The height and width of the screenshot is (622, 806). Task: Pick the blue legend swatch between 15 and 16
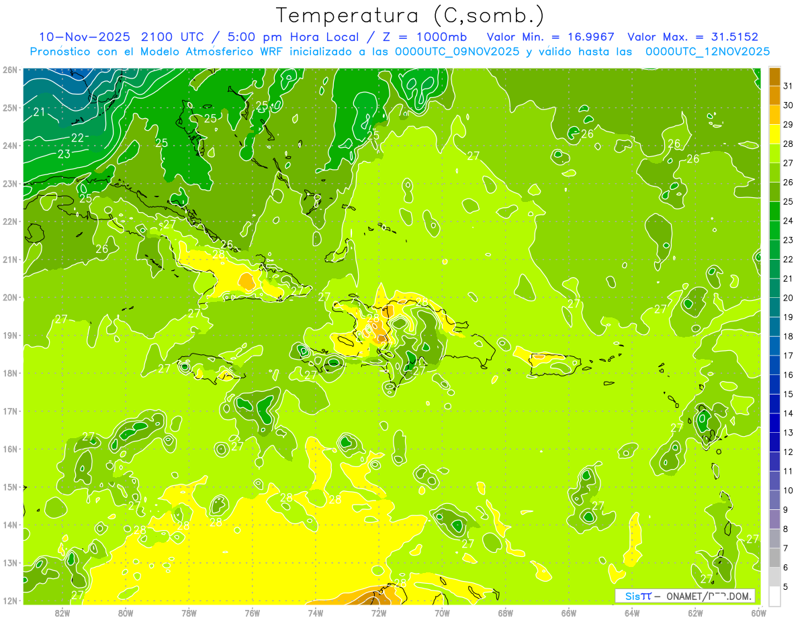774,384
